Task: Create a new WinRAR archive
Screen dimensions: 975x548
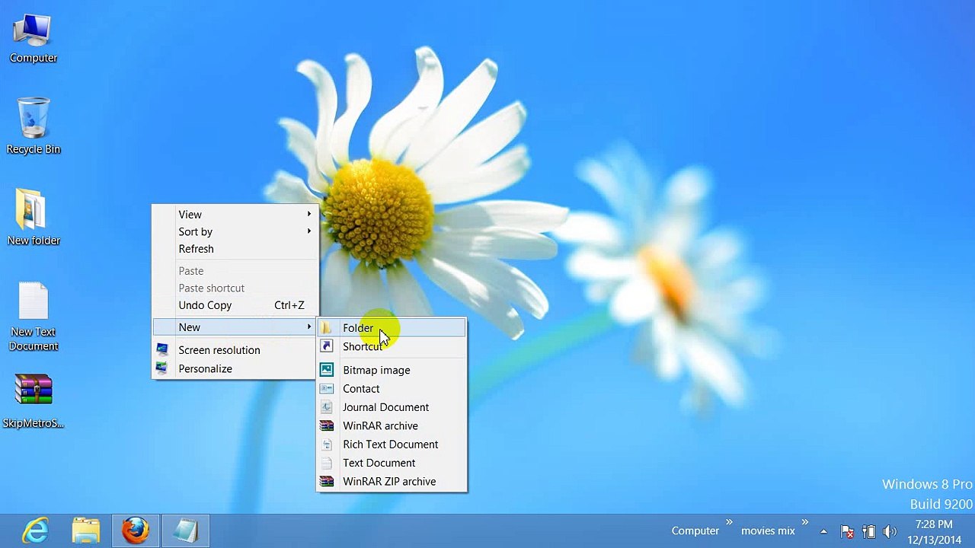Action: click(392, 425)
